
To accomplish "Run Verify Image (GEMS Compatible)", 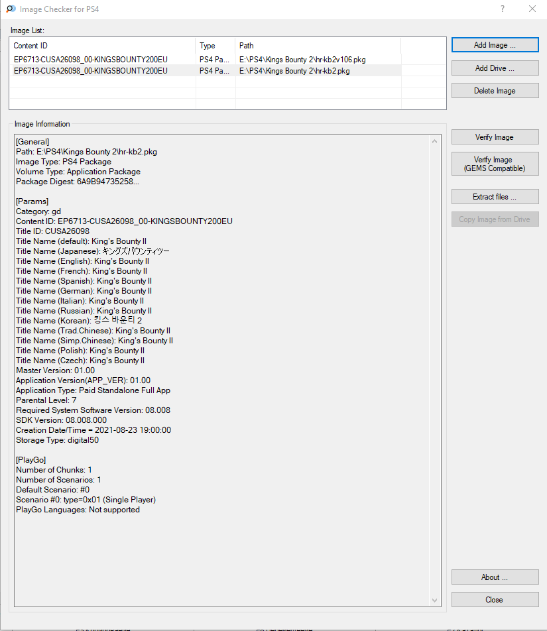I will click(x=495, y=164).
